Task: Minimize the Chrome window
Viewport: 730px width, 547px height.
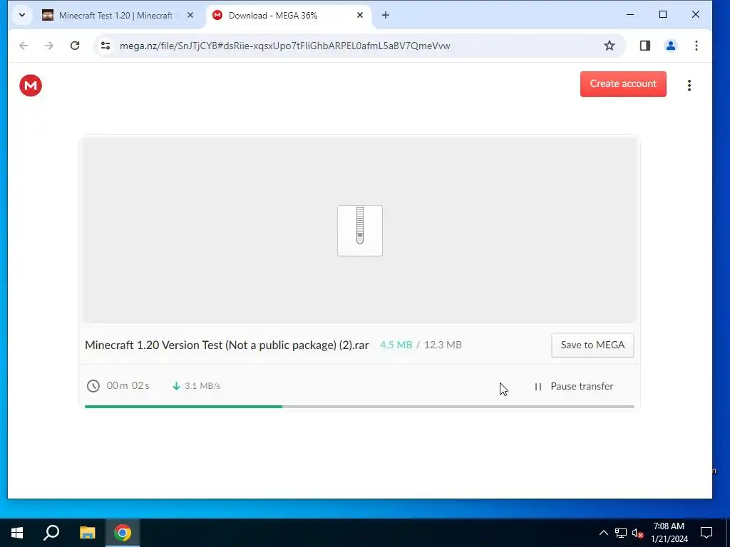Action: click(630, 15)
